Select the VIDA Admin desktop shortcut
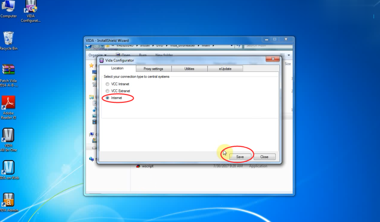The image size is (380, 222). [x=9, y=202]
